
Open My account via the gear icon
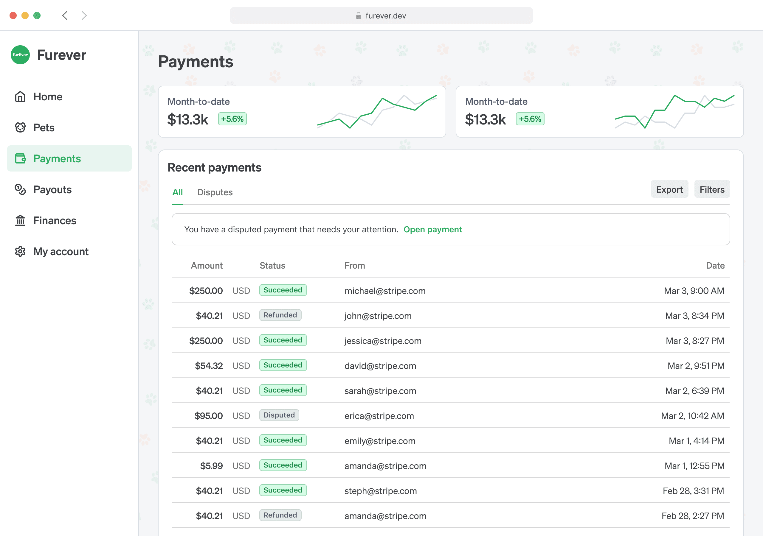pyautogui.click(x=20, y=251)
